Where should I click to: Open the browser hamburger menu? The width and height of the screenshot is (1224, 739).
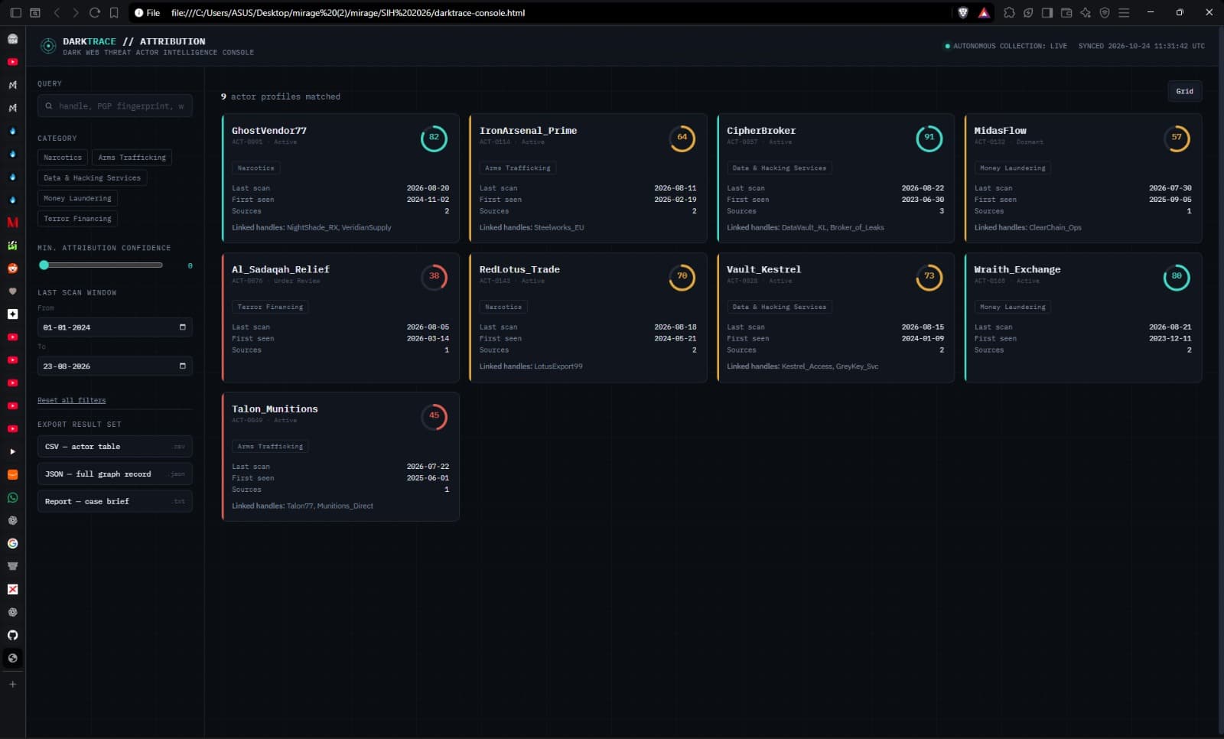click(1124, 12)
